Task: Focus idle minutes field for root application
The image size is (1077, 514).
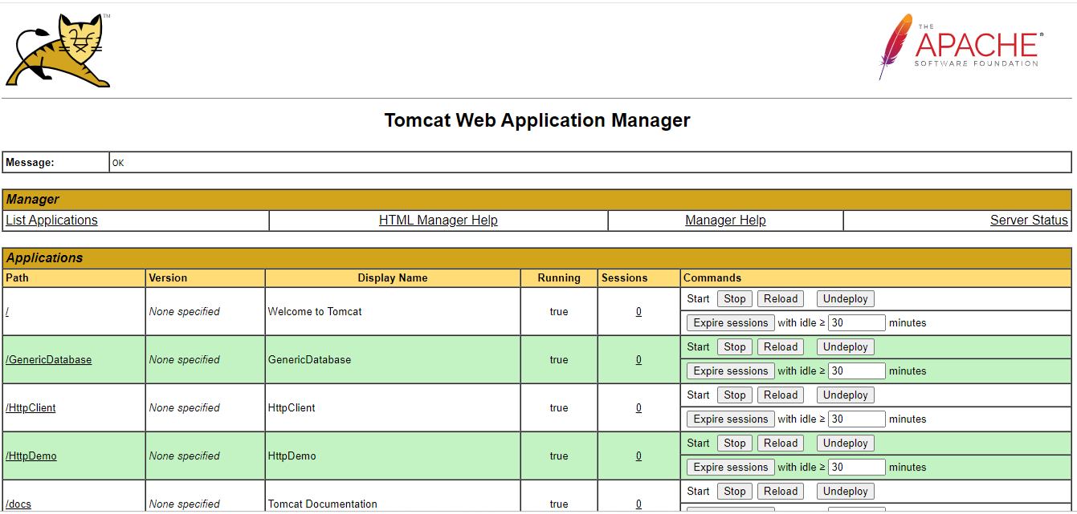Action: point(857,323)
